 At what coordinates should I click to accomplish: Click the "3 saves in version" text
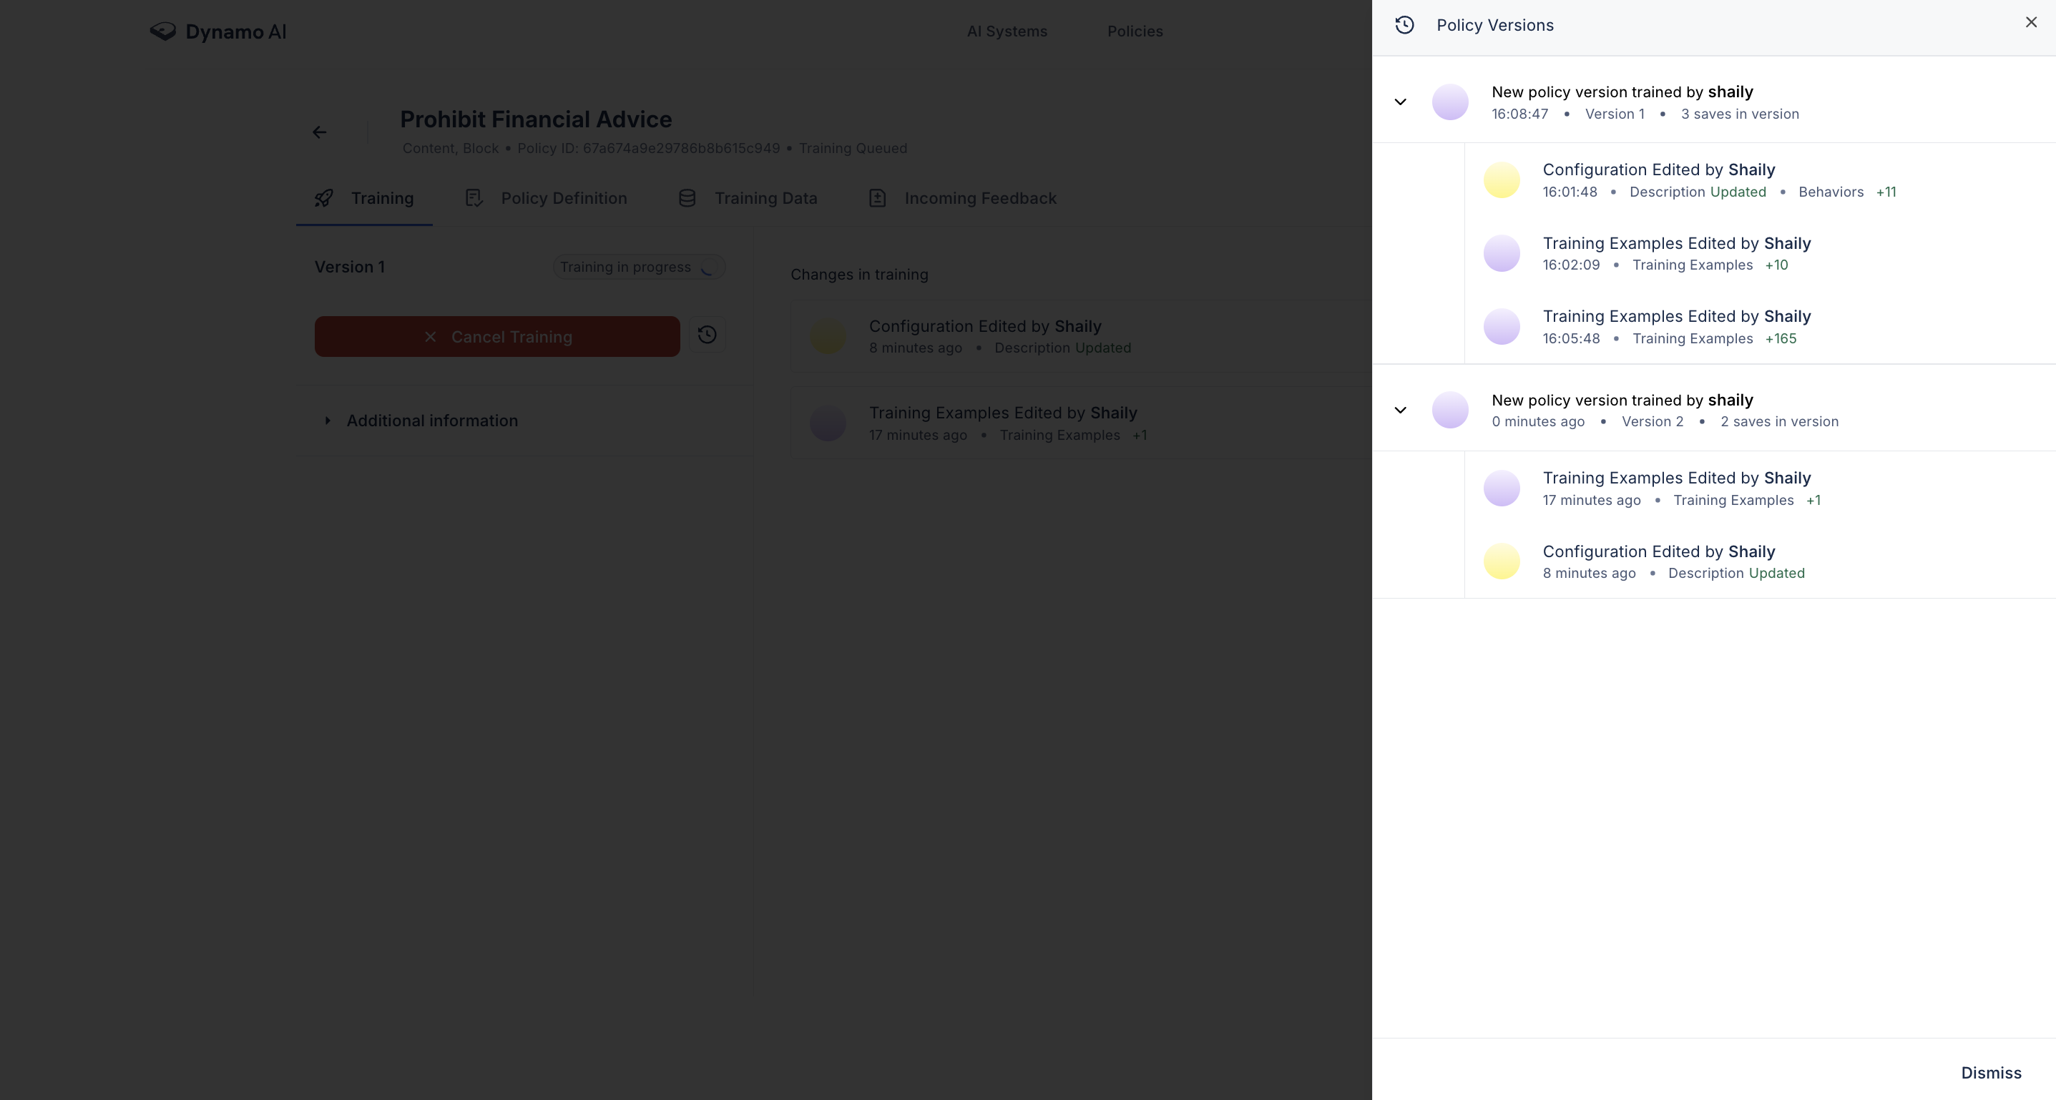[x=1740, y=114]
